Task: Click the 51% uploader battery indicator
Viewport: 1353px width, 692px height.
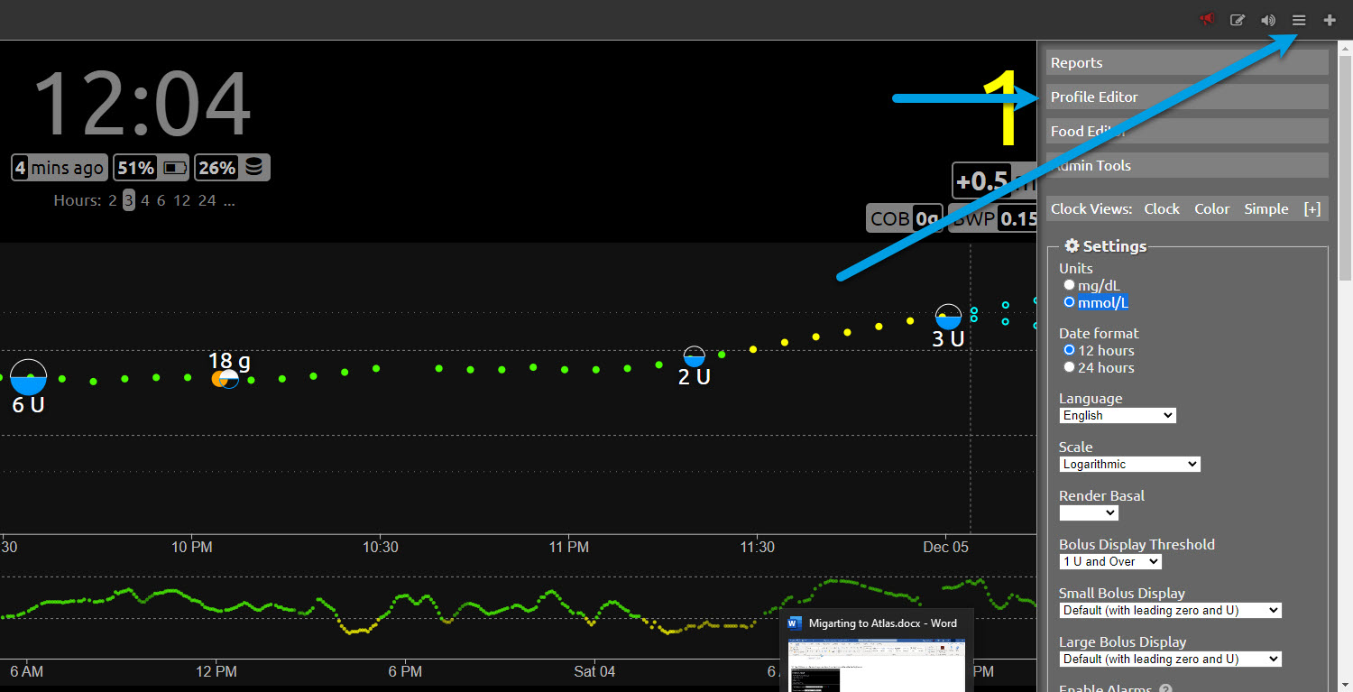Action: tap(151, 168)
